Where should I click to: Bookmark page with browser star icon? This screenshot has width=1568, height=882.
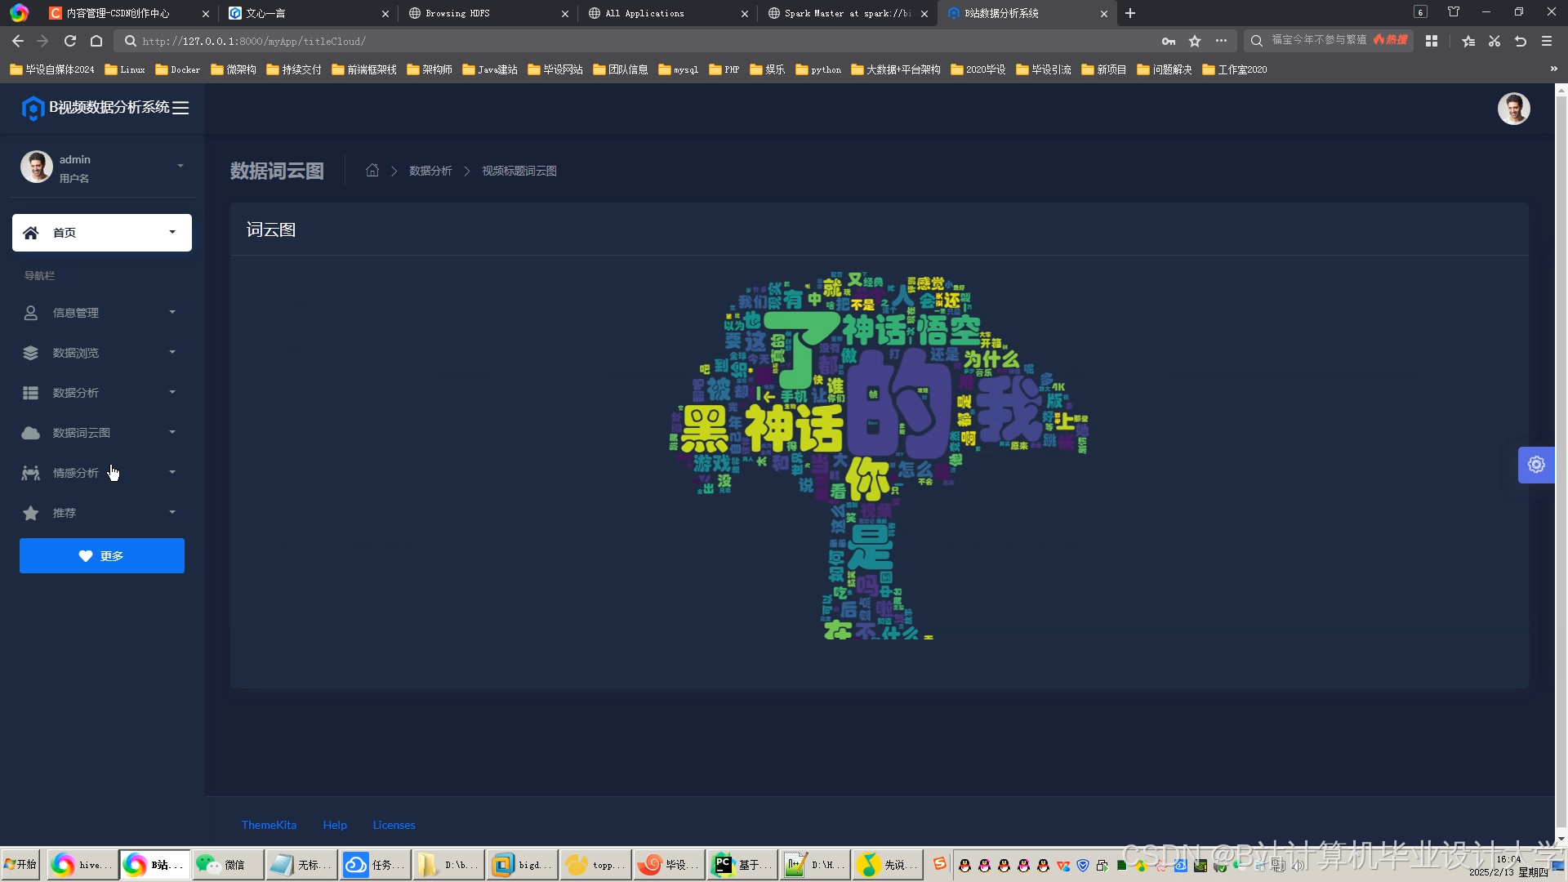click(x=1195, y=41)
